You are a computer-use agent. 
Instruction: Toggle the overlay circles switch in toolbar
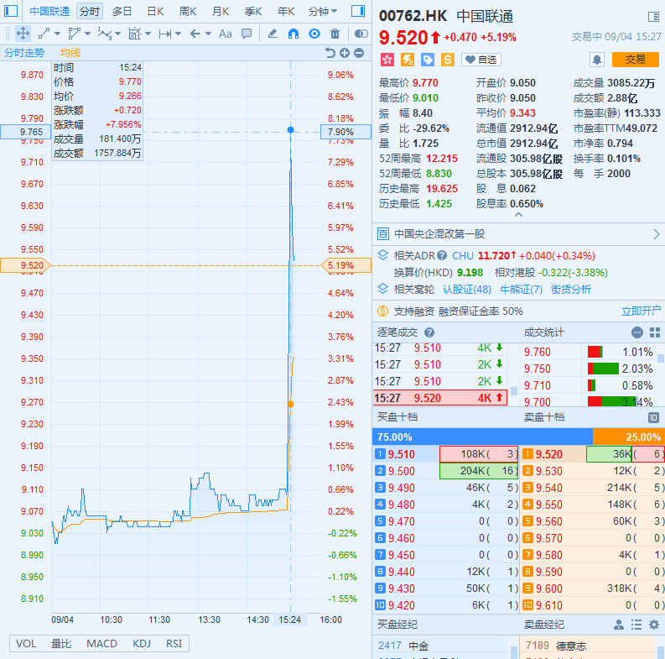(361, 34)
